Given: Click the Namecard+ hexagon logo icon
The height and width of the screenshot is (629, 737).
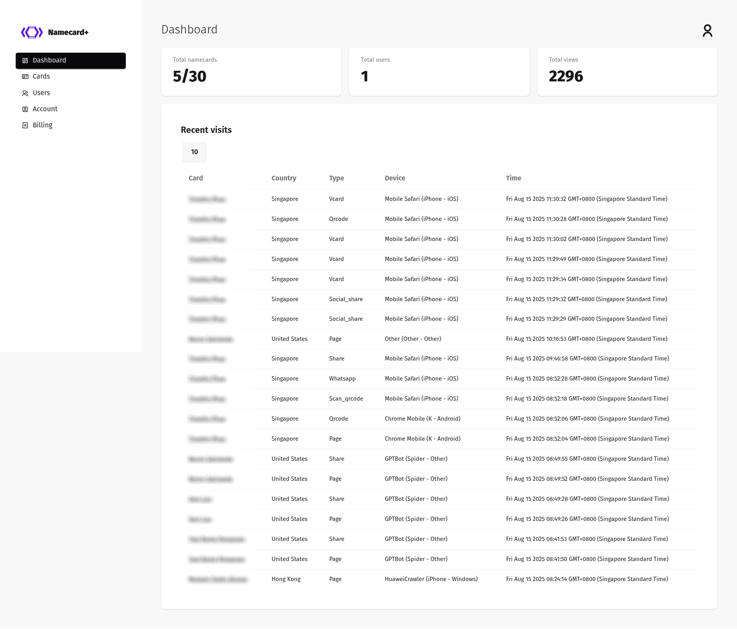Looking at the screenshot, I should [32, 32].
